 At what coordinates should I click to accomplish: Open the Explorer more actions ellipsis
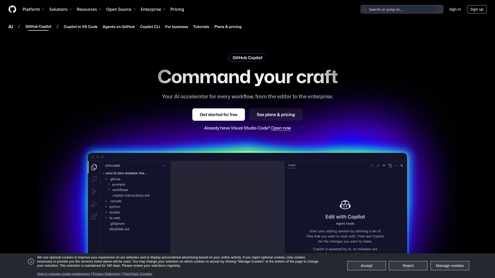click(x=164, y=166)
